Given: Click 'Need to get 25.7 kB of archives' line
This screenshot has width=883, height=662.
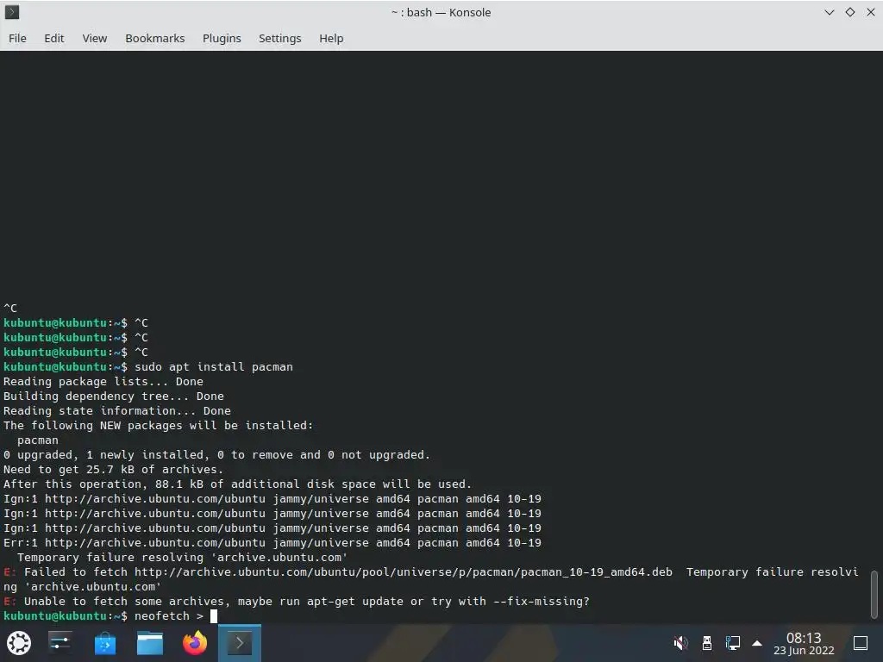Looking at the screenshot, I should 113,470.
